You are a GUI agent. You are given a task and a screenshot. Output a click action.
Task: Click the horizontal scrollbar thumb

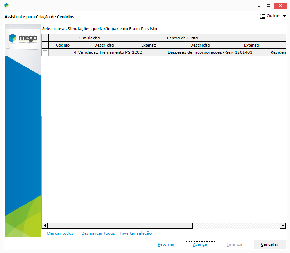click(120, 226)
